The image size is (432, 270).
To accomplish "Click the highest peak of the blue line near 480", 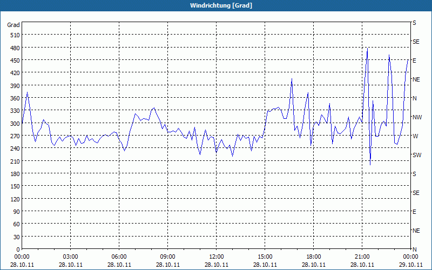I will click(368, 49).
